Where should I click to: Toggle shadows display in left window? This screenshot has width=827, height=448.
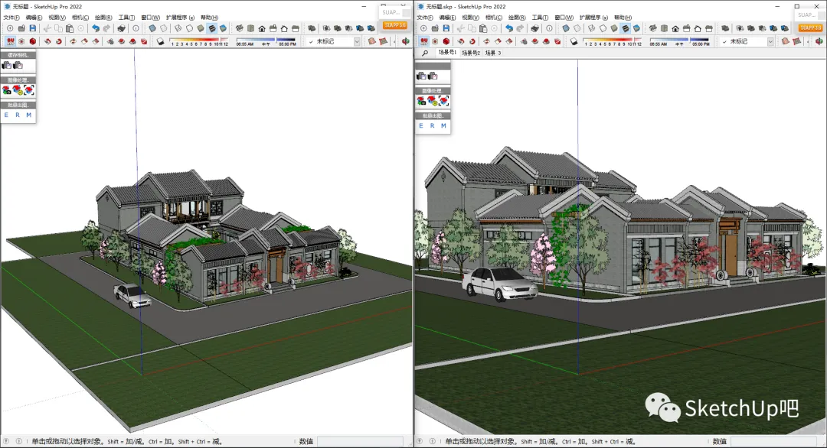(160, 41)
